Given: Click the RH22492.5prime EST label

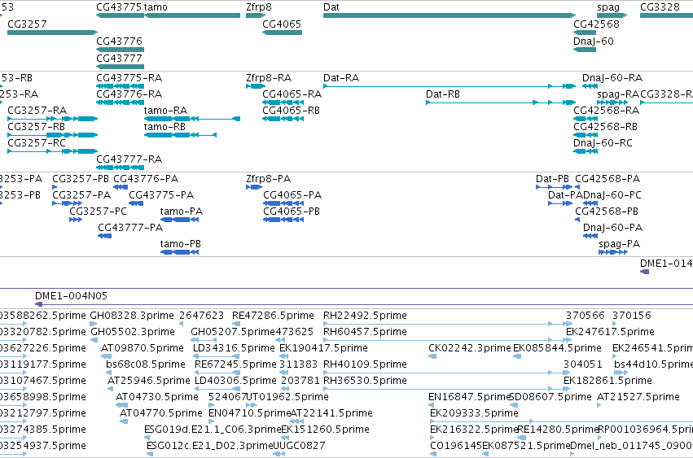Looking at the screenshot, I should (365, 316).
